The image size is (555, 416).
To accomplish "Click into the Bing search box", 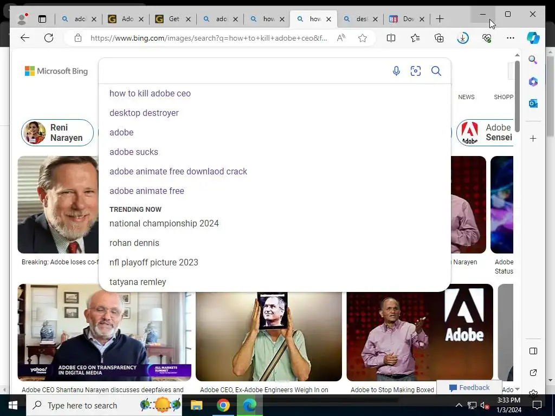I will click(244, 71).
